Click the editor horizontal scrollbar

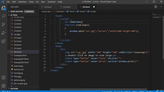point(98,89)
